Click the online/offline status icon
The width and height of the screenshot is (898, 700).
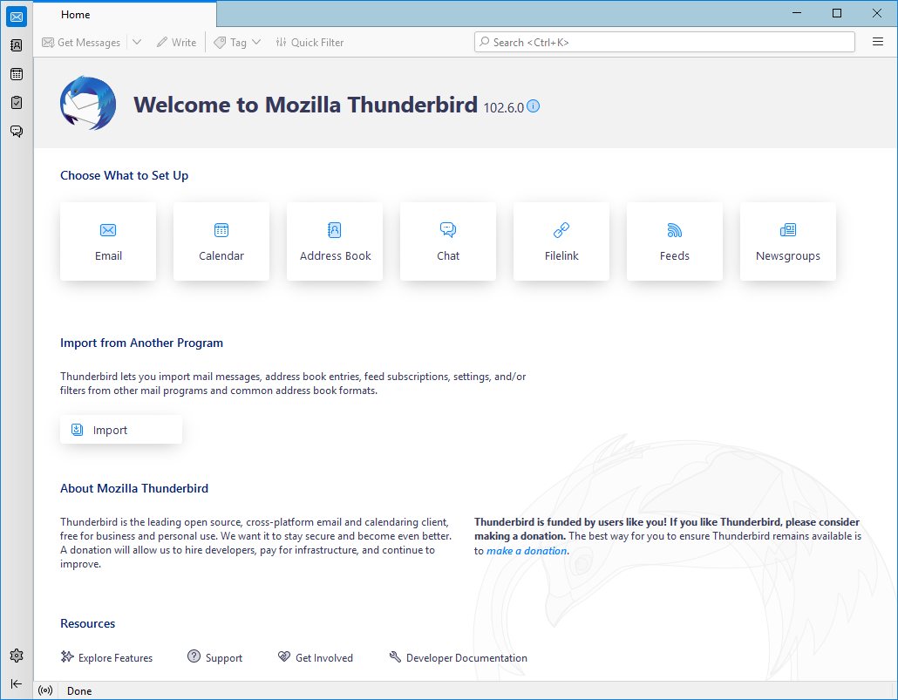tap(45, 690)
